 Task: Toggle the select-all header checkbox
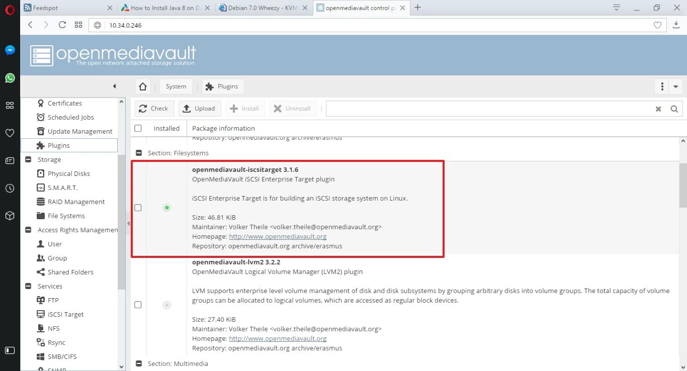pyautogui.click(x=138, y=128)
